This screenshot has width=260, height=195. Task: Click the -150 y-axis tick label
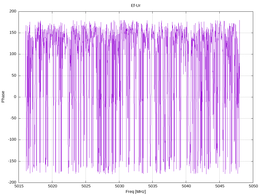(x=12, y=161)
